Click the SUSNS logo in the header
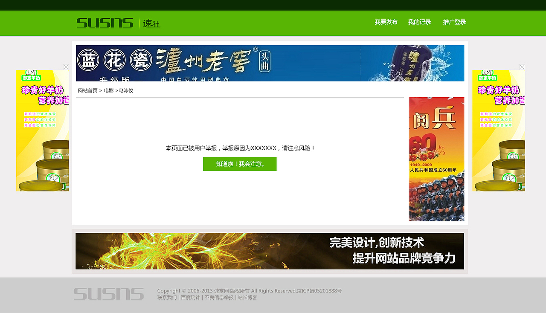 point(105,23)
